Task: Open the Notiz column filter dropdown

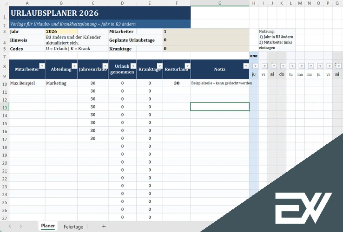Action: tap(245, 66)
